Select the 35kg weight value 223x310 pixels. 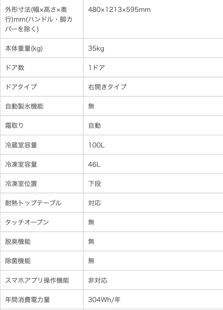pyautogui.click(x=96, y=48)
